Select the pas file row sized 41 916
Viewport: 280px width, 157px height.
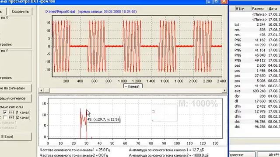pos(255,86)
